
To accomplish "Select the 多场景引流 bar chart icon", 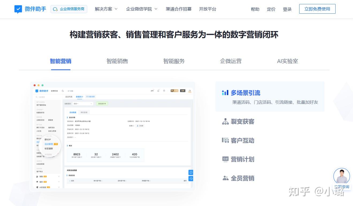I will coord(225,92).
